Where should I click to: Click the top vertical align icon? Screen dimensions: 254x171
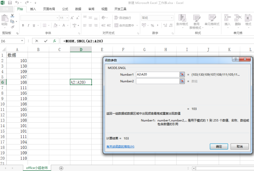tap(85, 17)
